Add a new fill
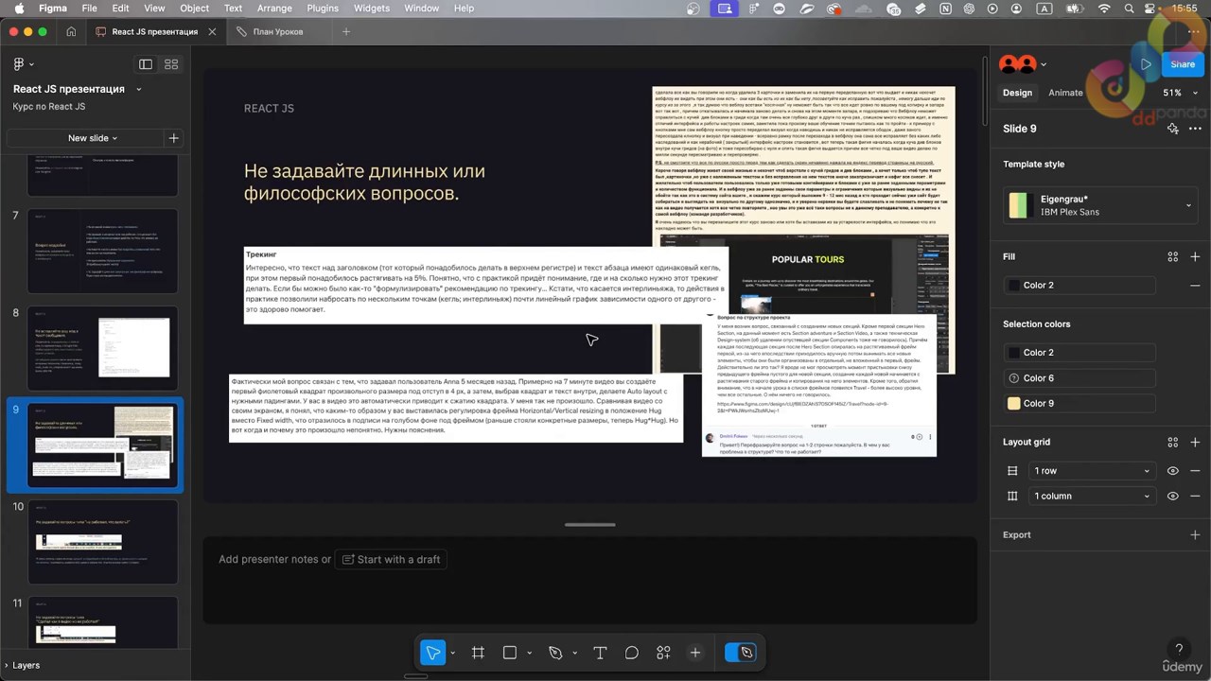1211x681 pixels. 1195,256
